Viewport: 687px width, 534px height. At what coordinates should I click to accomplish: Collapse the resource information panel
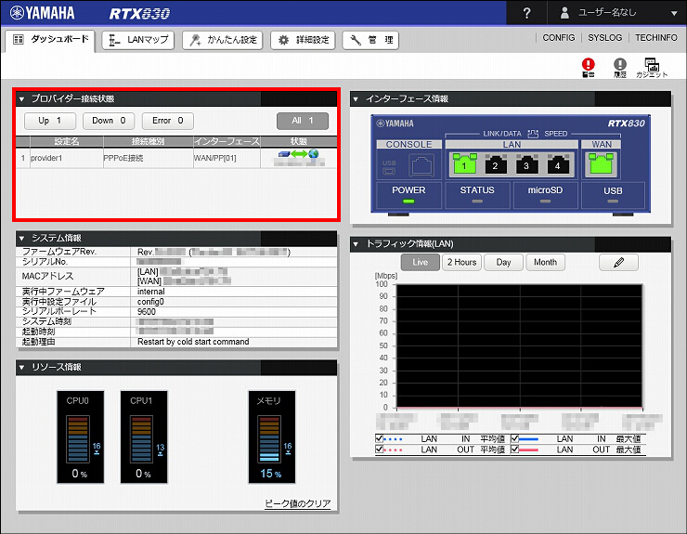tap(21, 367)
